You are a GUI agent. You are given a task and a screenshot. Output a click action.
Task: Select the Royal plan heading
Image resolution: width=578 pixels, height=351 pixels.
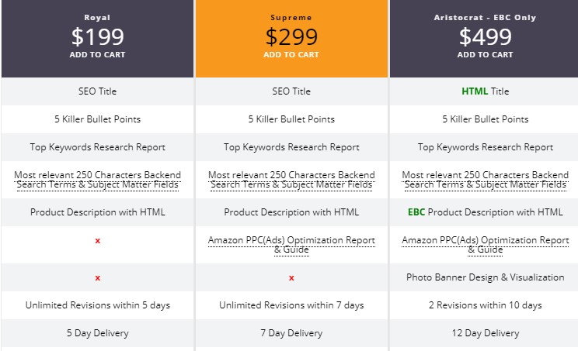coord(97,17)
